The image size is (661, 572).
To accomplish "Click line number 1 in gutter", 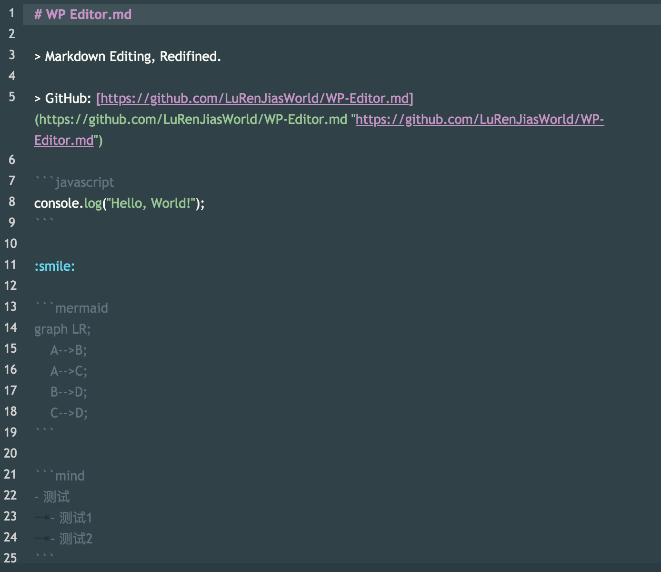I will [x=12, y=13].
